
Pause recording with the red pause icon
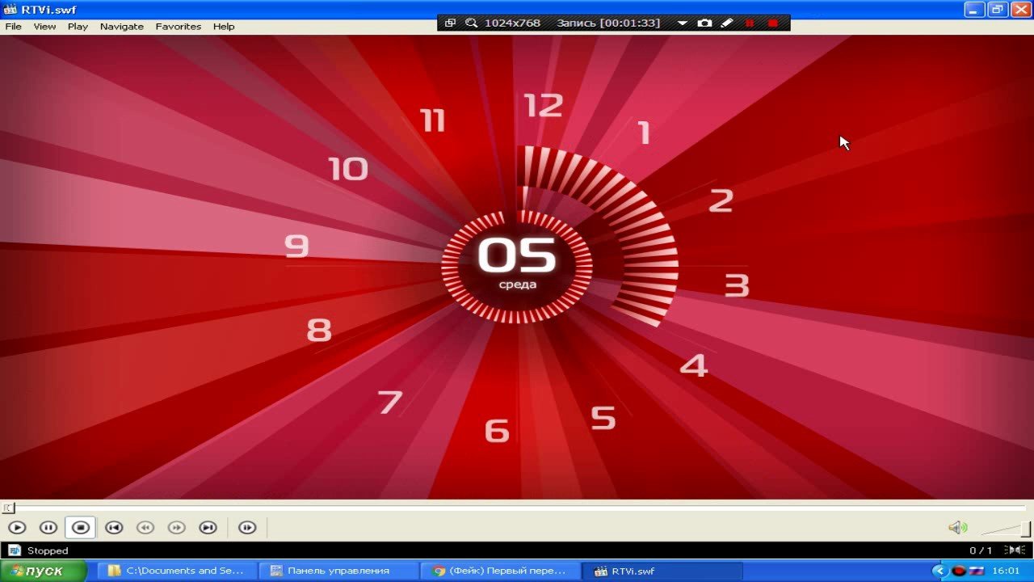pyautogui.click(x=750, y=23)
